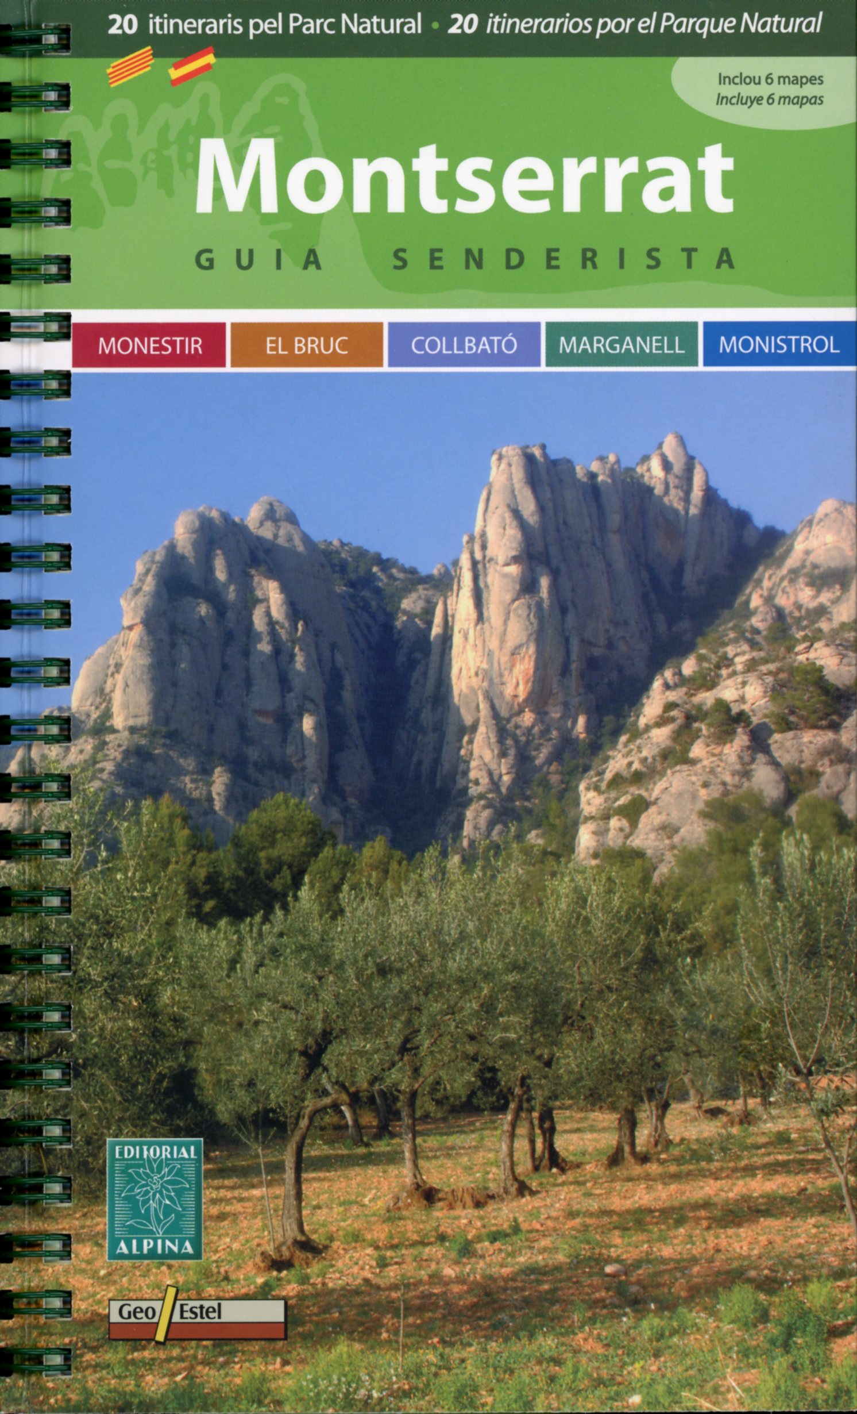Open the purple COLLBATÓ tab
Viewport: 857px width, 1414px height.
(464, 345)
